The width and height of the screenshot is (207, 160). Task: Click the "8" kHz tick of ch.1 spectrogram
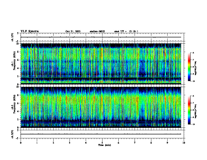(x=18, y=52)
